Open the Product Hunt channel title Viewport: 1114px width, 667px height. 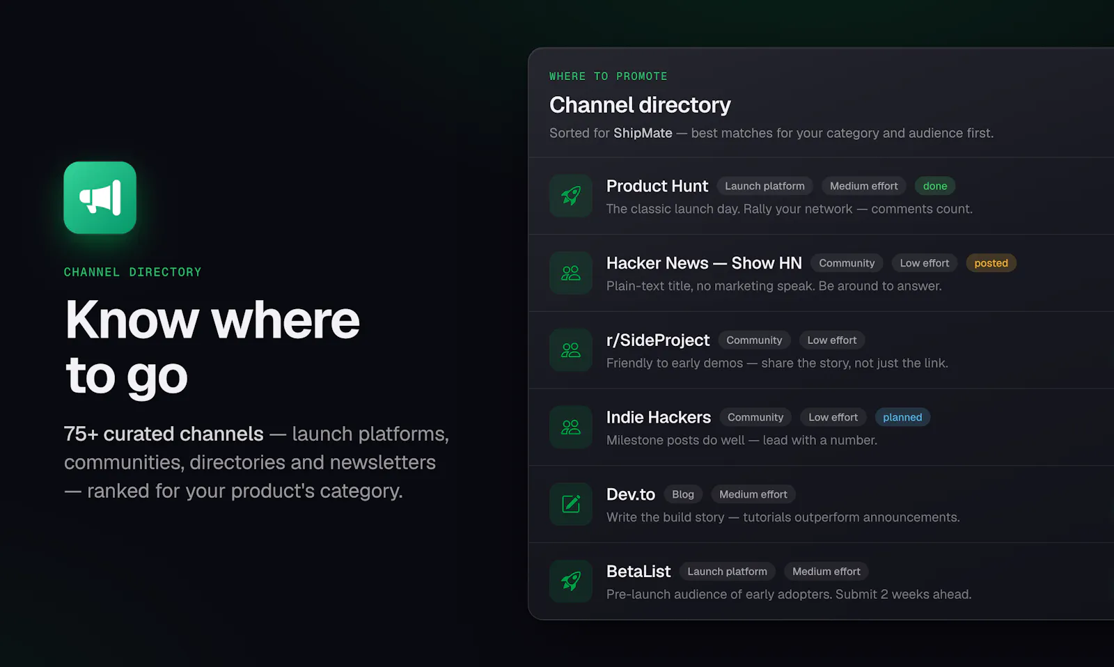(657, 186)
